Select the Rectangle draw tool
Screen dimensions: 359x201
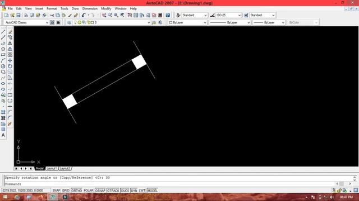3,55
